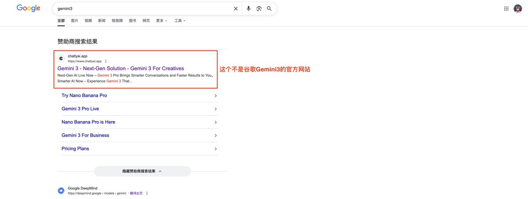This screenshot has height=199, width=528.
Task: Open the Gemini 3 Next-Gen Solution title link
Action: 121,68
